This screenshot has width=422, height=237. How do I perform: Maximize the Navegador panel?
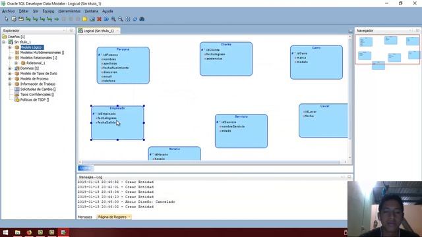[x=417, y=30]
